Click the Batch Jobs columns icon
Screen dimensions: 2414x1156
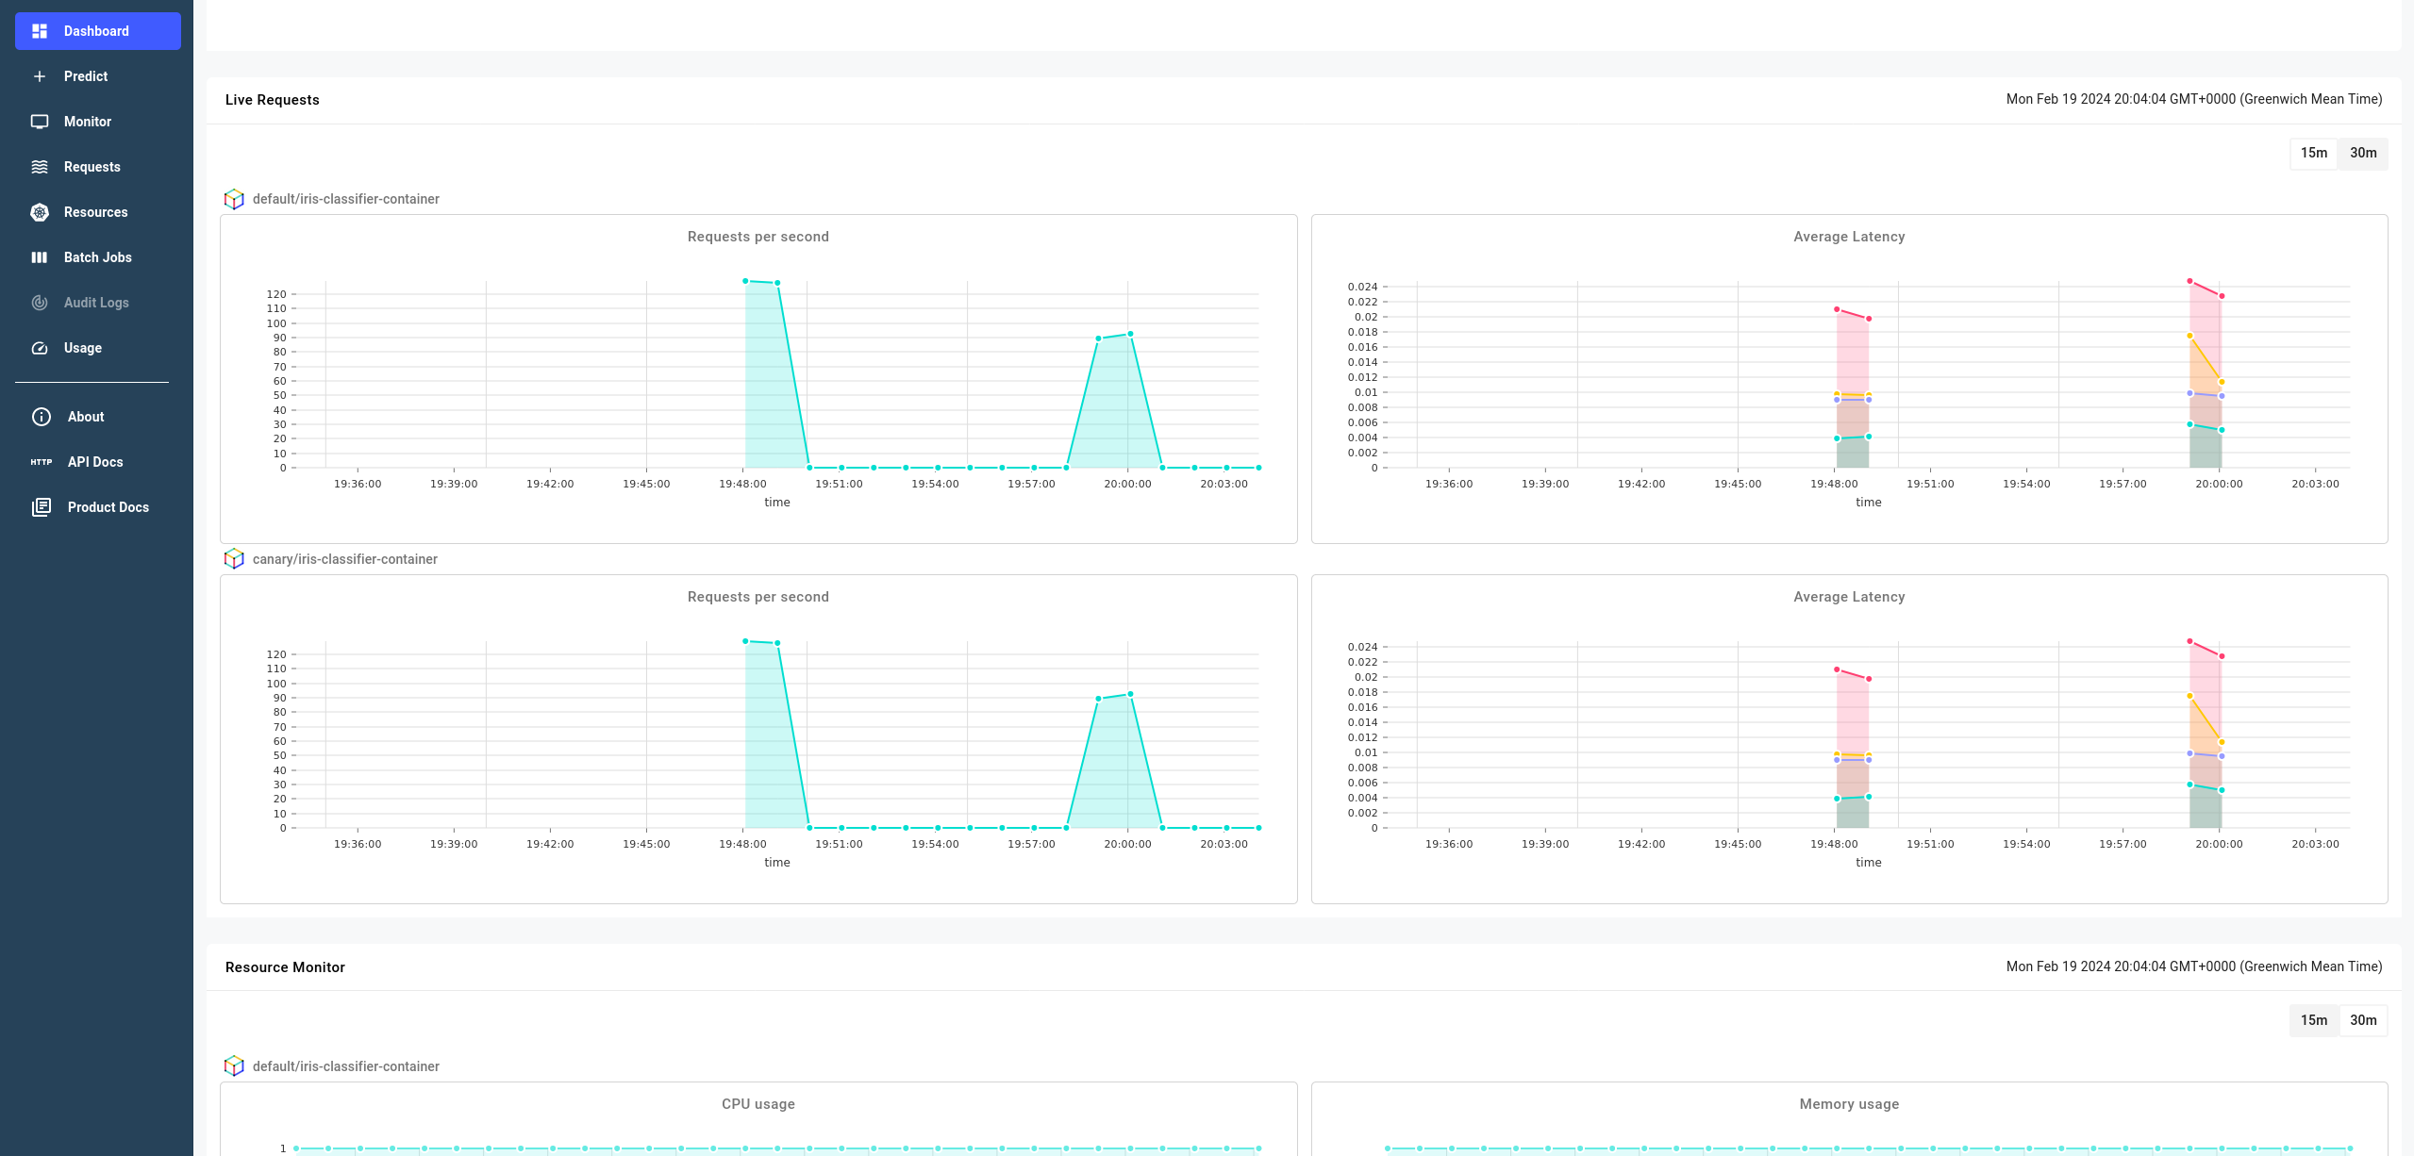pos(40,257)
